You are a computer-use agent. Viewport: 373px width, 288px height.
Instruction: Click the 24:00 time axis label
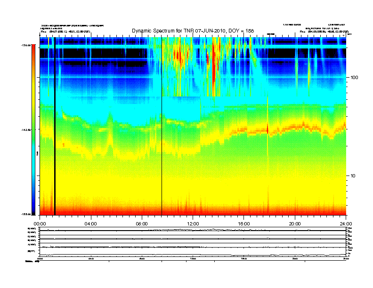coord(346,224)
